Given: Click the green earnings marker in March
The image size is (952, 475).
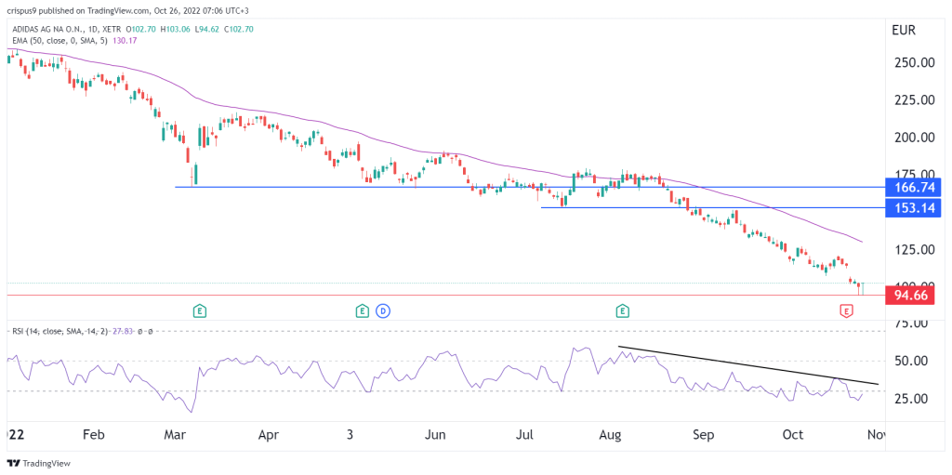Looking at the screenshot, I should pos(199,311).
